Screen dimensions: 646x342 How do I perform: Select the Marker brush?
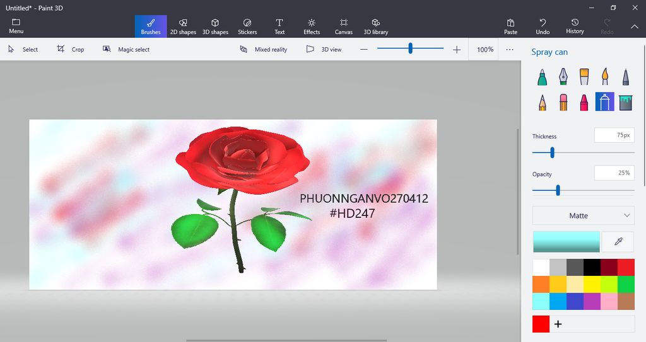click(542, 77)
